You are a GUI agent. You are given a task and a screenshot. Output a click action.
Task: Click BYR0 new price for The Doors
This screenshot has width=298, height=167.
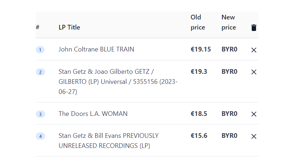[x=229, y=114]
